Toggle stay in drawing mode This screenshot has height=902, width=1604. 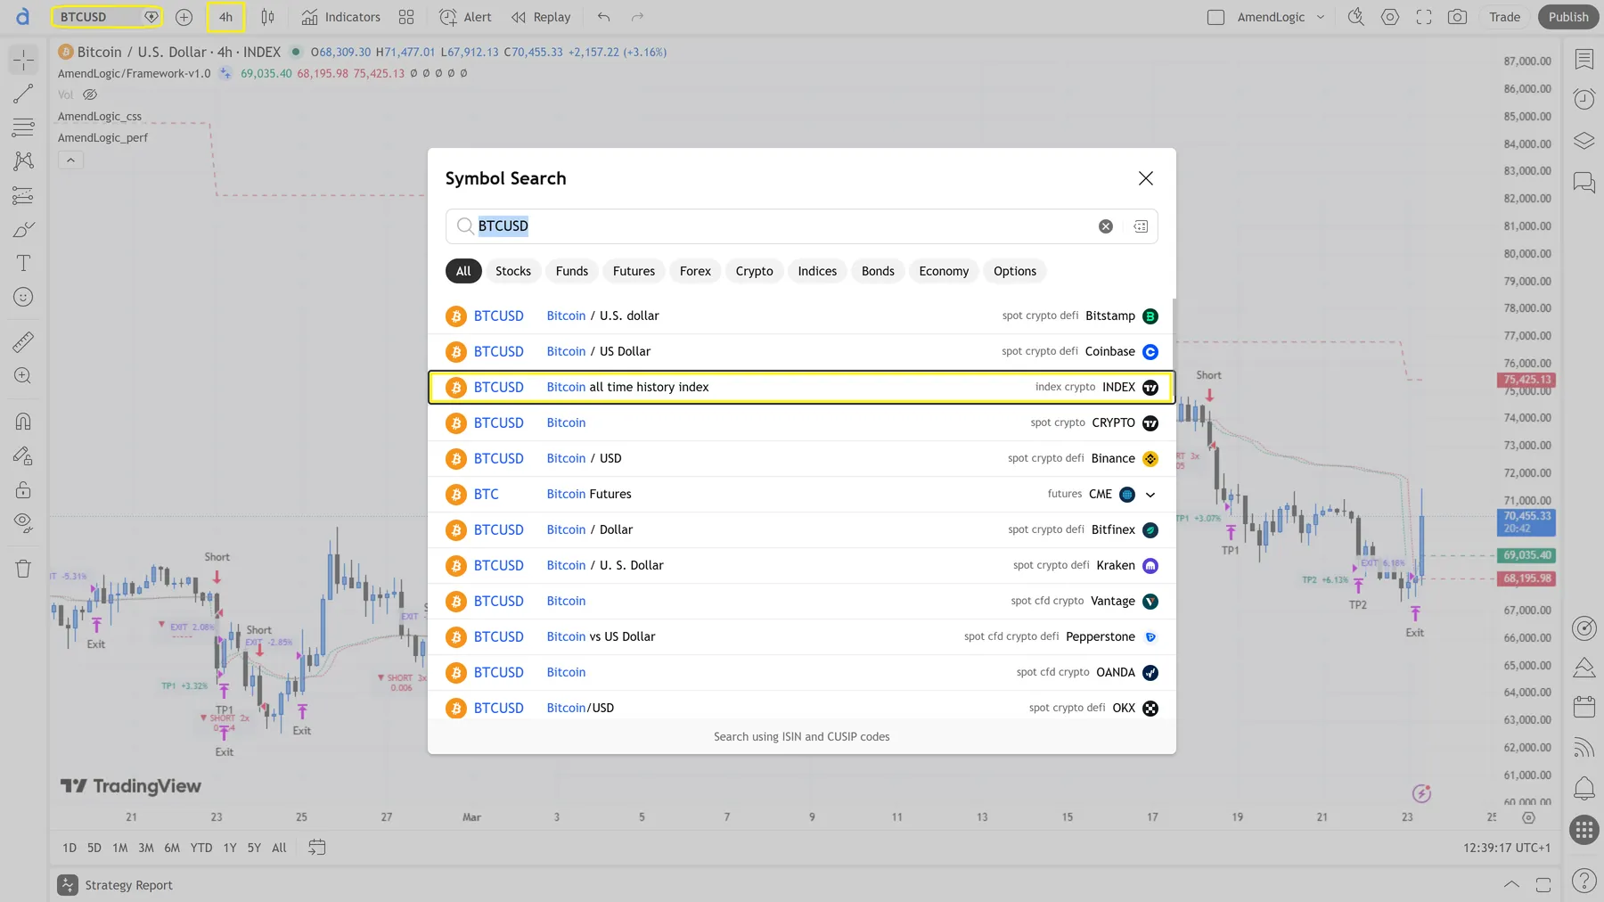pyautogui.click(x=23, y=455)
